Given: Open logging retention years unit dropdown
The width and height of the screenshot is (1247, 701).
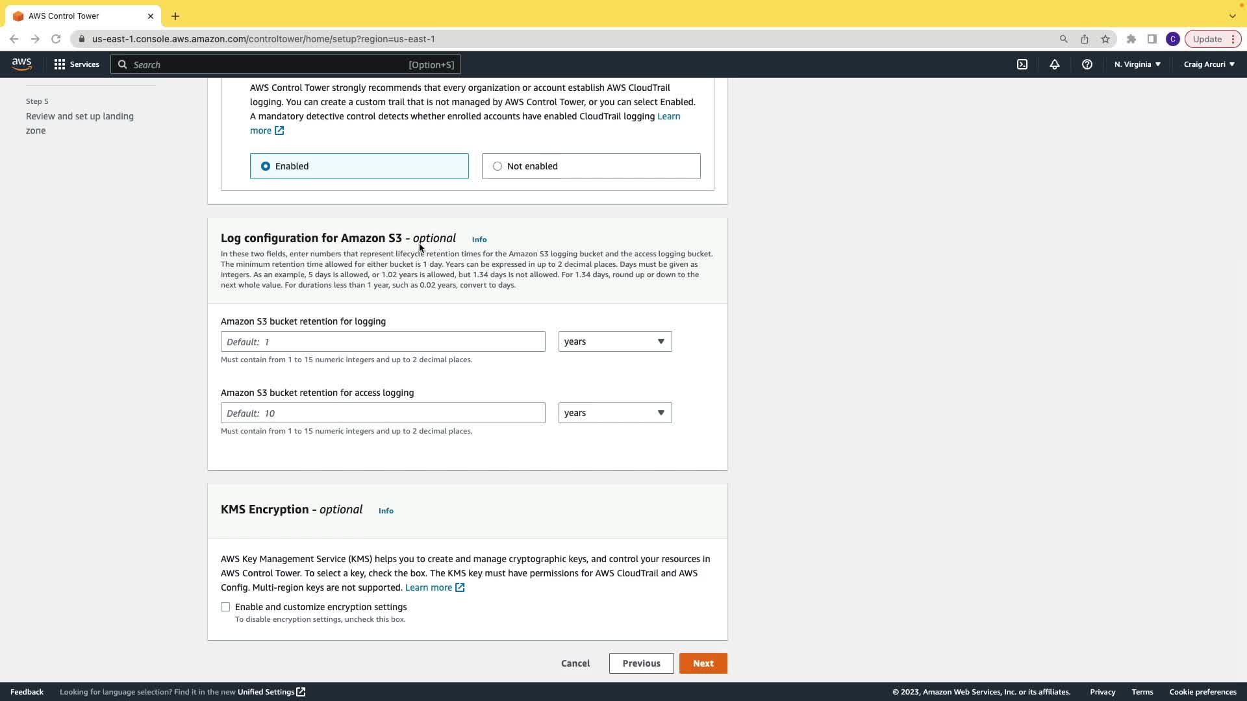Looking at the screenshot, I should click(614, 341).
